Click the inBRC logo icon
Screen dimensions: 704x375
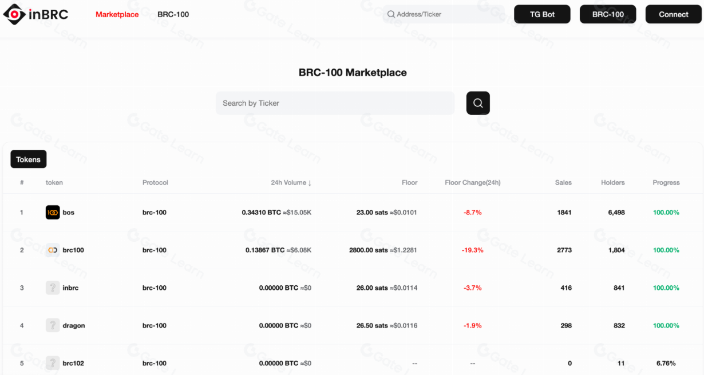[14, 14]
